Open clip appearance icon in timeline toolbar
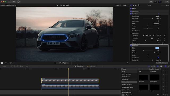170x96 pixels. coord(161,66)
